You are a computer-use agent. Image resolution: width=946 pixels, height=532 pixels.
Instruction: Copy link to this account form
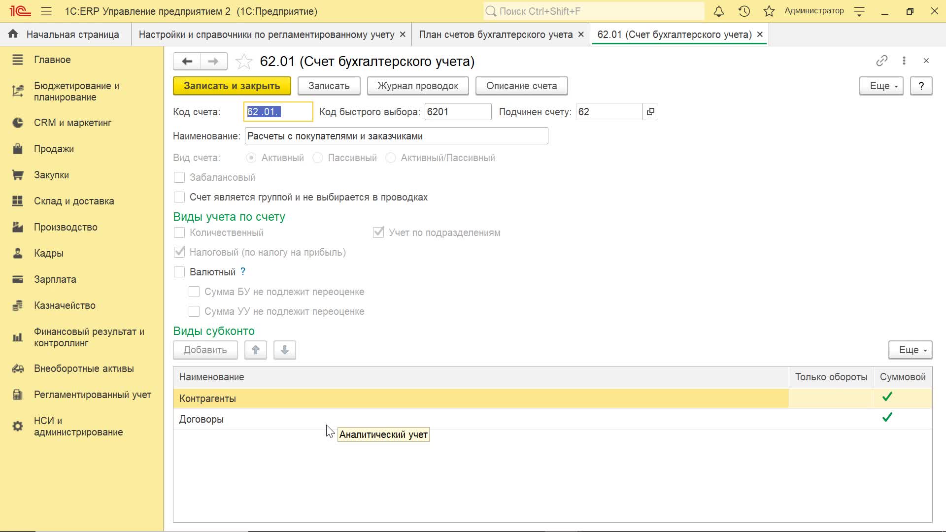tap(881, 61)
